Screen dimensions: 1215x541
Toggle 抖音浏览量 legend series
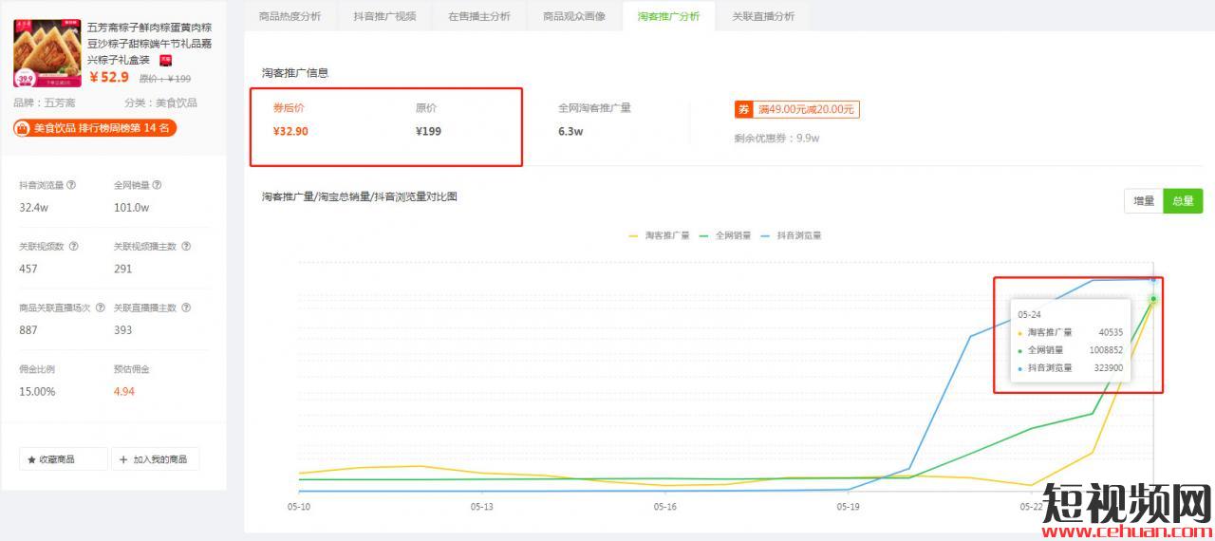pos(792,235)
